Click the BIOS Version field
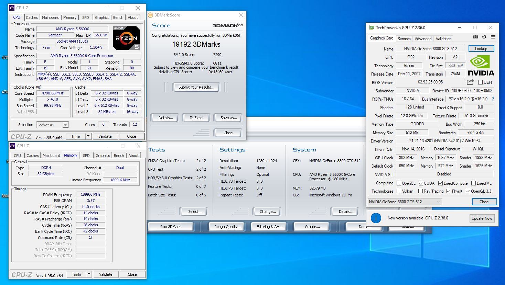Viewport: 505px width, 285px height. tap(430, 82)
